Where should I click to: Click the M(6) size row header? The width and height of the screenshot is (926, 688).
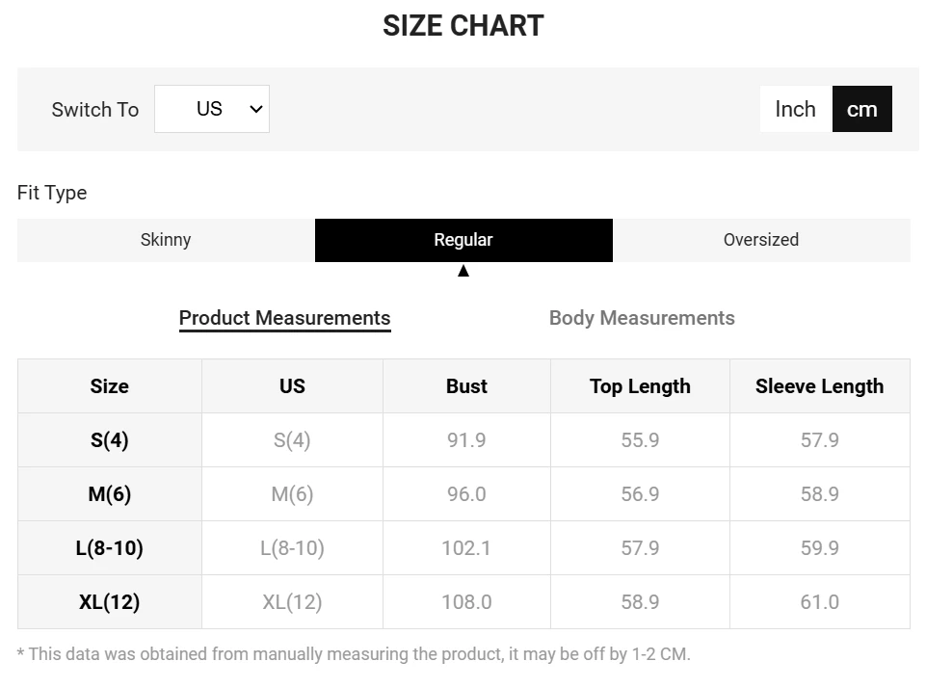coord(110,494)
